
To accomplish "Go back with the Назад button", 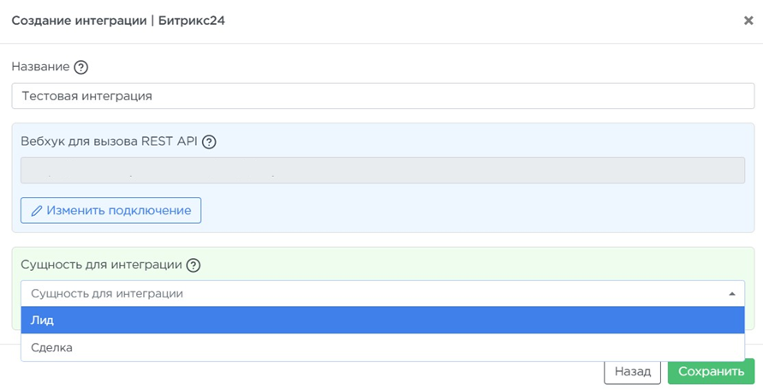I will (633, 372).
